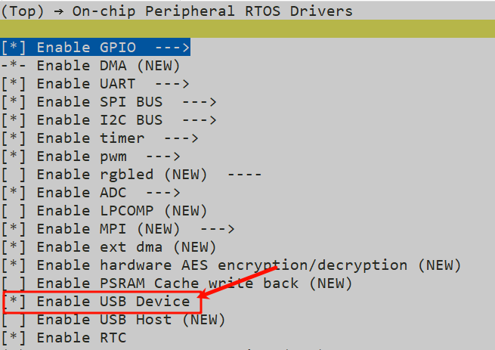This screenshot has height=350, width=495.
Task: Toggle the Enable USB Device checkbox
Action: pyautogui.click(x=14, y=302)
